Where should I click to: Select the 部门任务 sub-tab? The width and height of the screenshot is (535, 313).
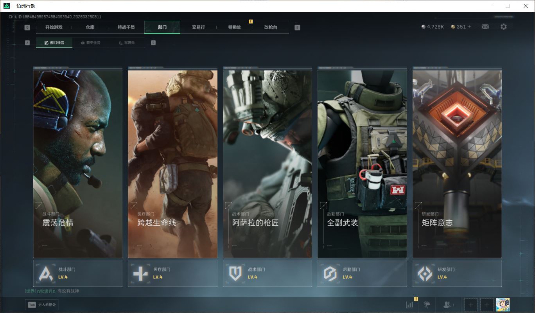coord(54,43)
